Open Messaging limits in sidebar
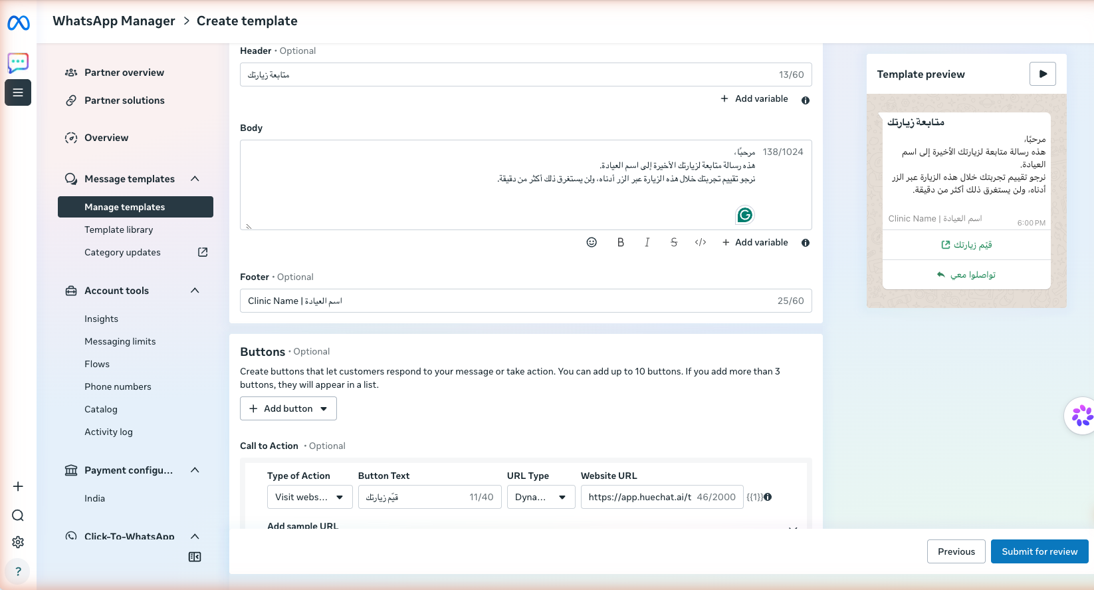 (120, 341)
